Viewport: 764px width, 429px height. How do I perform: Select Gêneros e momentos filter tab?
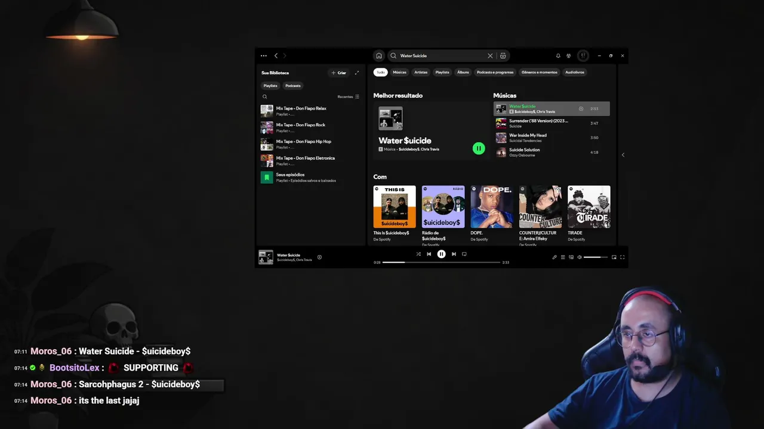(540, 72)
